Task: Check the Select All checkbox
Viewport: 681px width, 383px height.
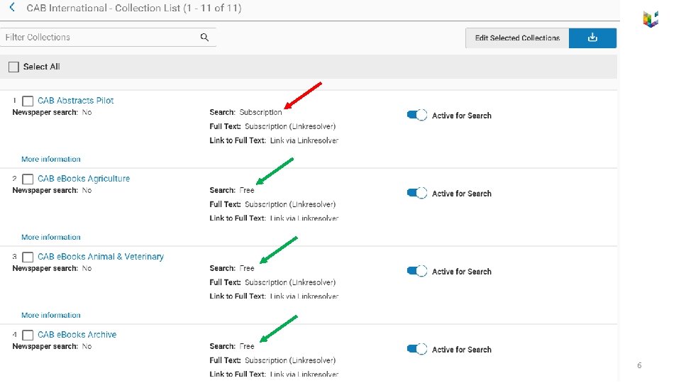Action: 14,67
